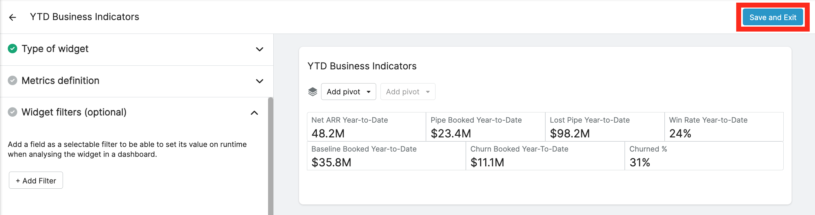Click the green check icon beside Type of widget
Screen dimensions: 815x215
tap(13, 49)
